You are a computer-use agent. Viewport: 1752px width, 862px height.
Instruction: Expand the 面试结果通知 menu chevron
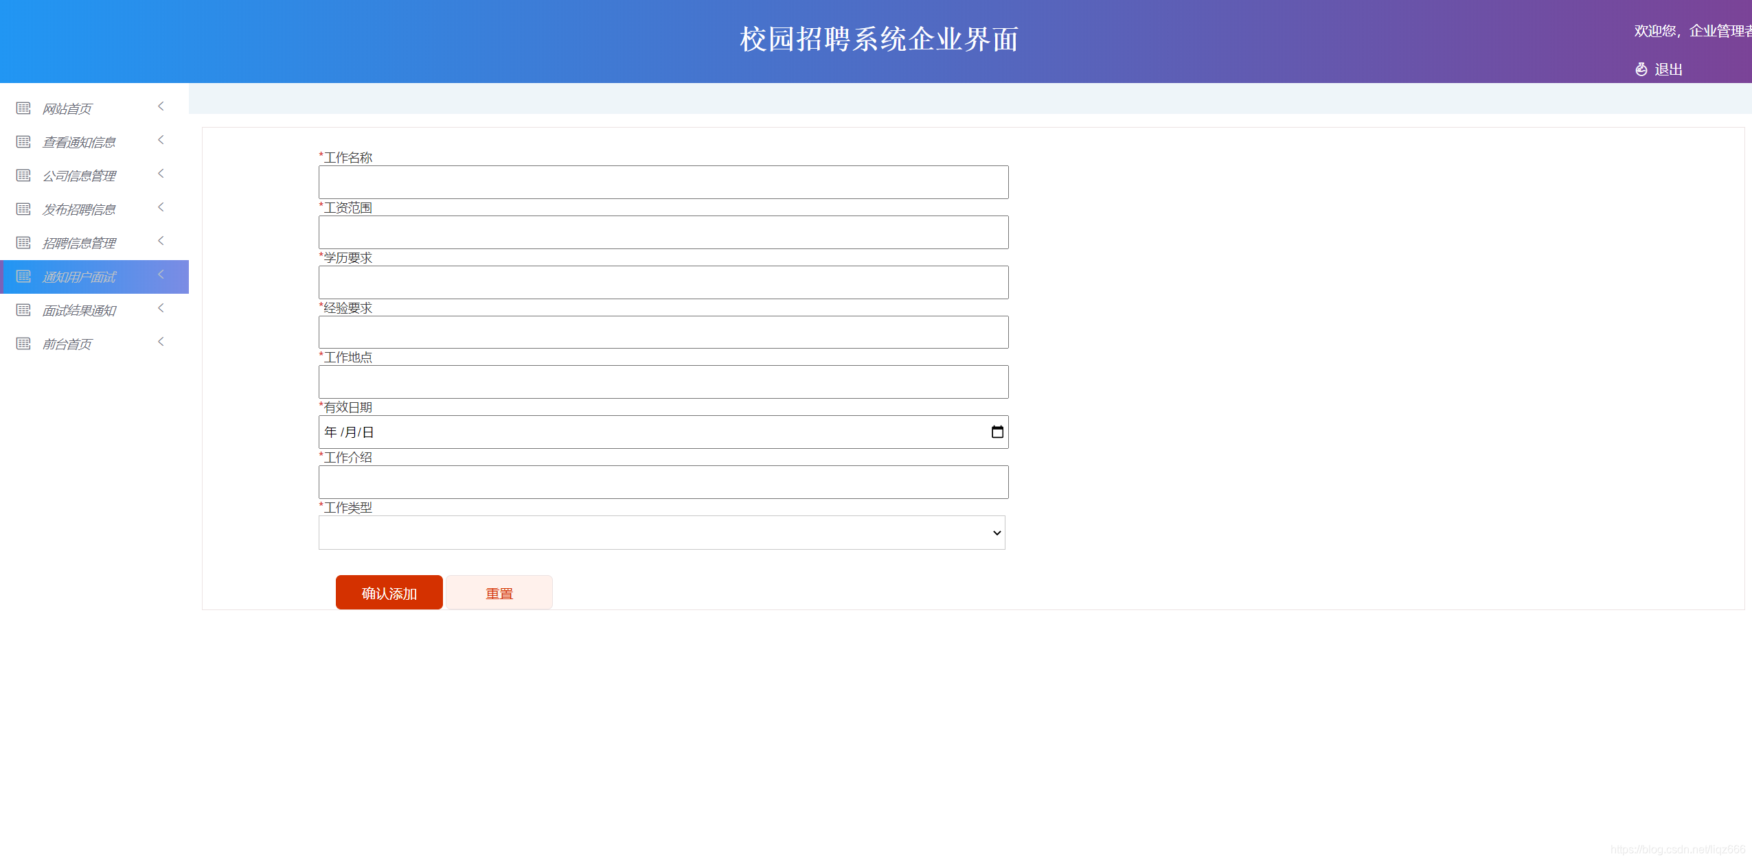[161, 308]
